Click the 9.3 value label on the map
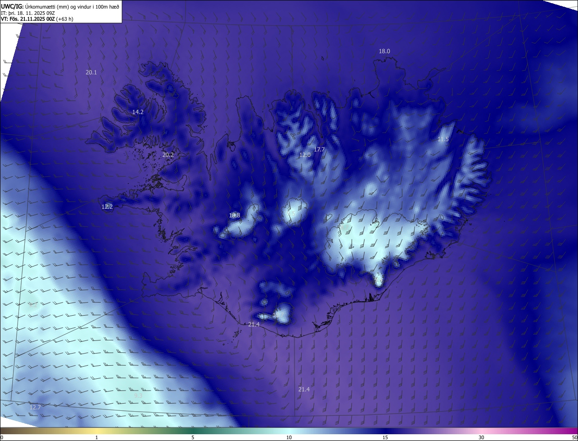 pyautogui.click(x=138, y=395)
